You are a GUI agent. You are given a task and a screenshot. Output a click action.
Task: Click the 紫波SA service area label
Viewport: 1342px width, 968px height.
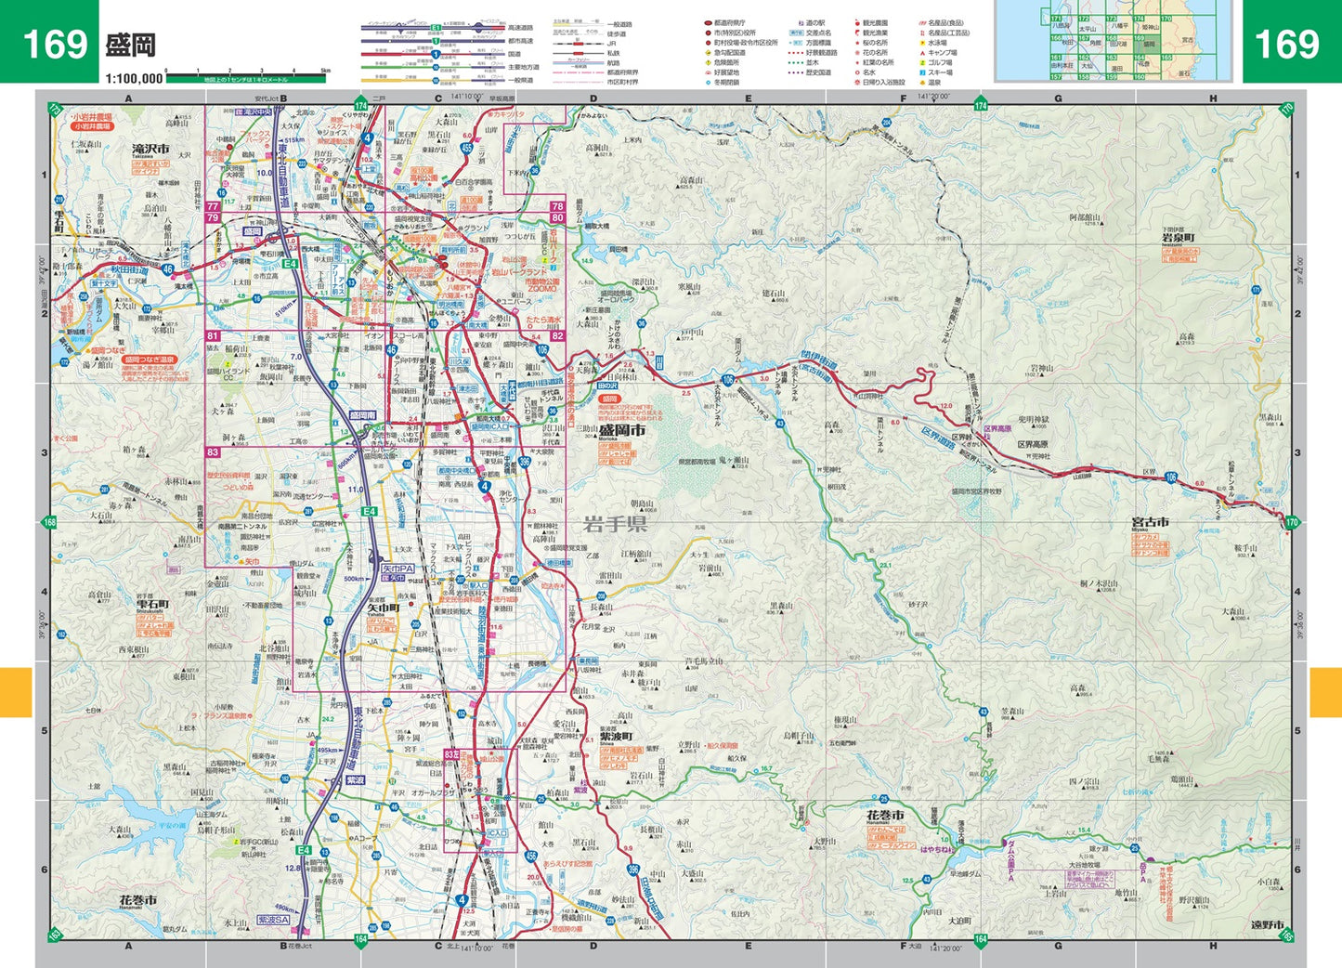point(273,919)
